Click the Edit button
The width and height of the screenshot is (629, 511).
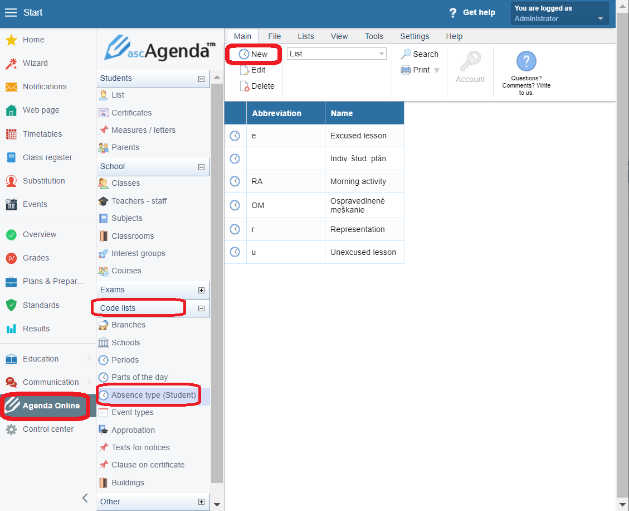pyautogui.click(x=253, y=70)
